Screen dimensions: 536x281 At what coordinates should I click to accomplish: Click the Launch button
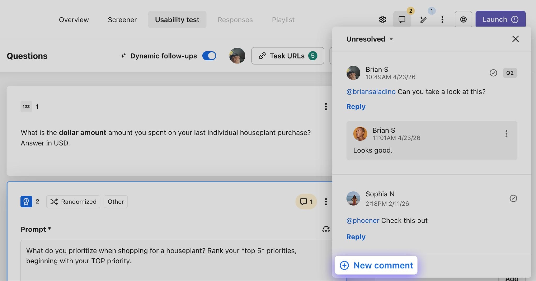500,20
